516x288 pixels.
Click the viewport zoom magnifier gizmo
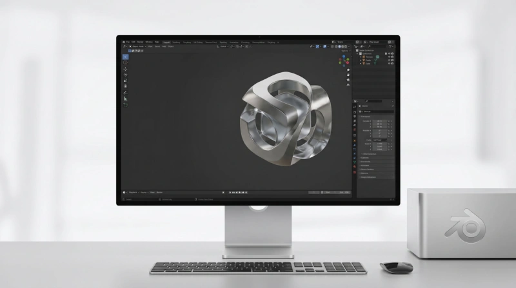click(x=348, y=70)
